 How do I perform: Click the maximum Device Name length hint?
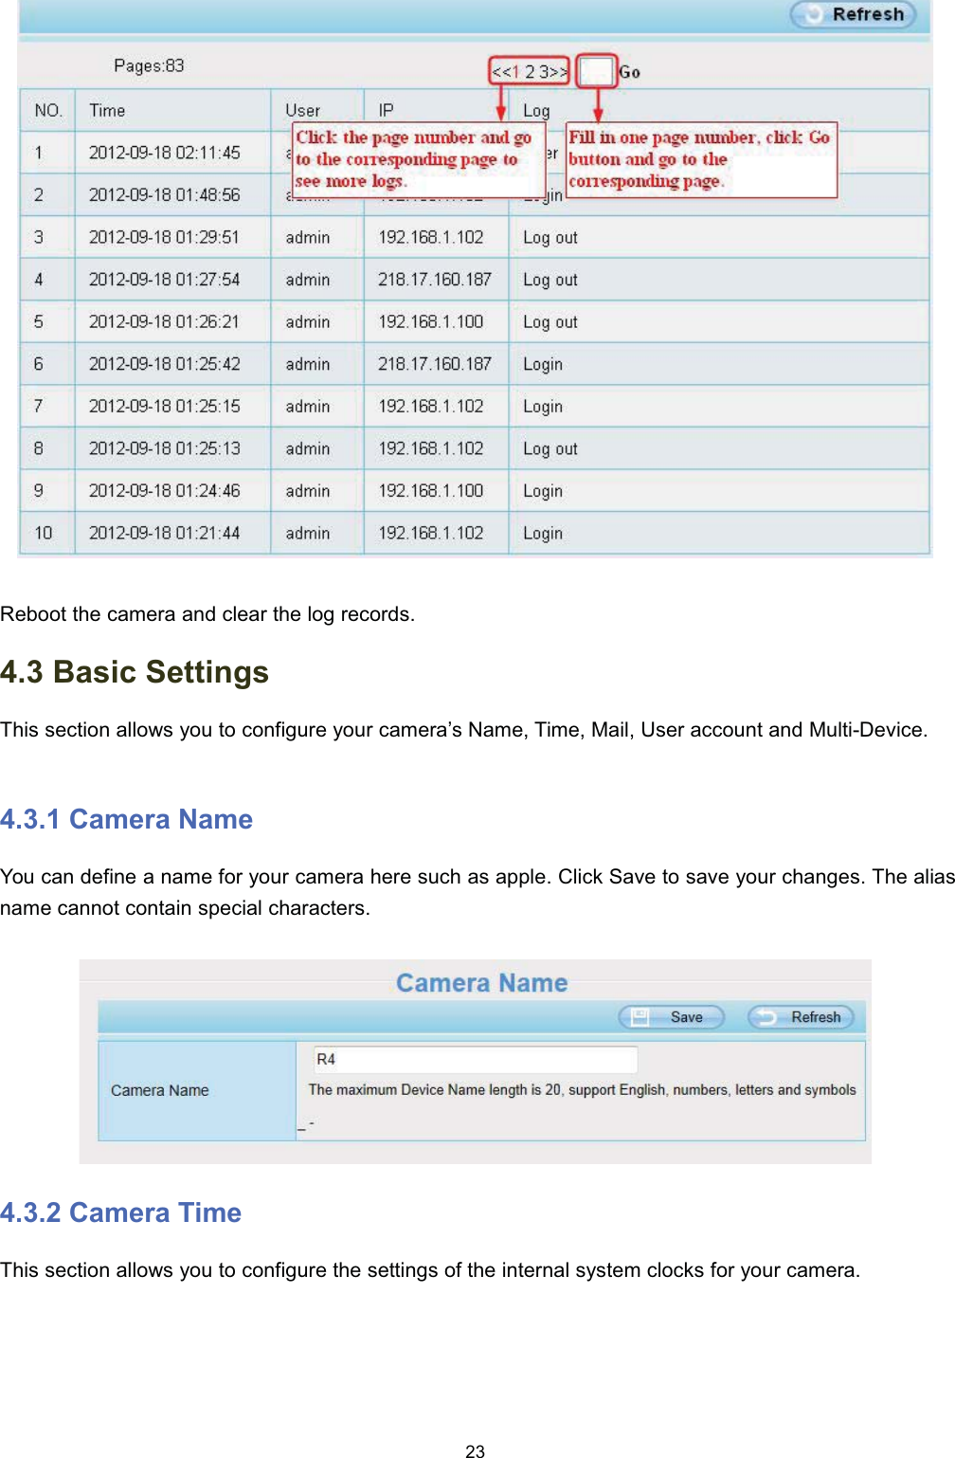click(x=582, y=1090)
